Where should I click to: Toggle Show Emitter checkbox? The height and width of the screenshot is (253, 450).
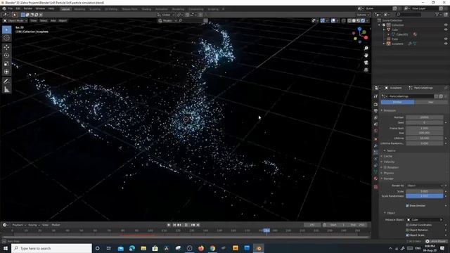pyautogui.click(x=407, y=206)
